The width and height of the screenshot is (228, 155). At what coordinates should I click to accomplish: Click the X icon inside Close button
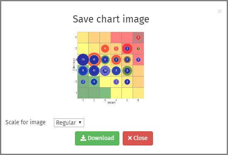click(130, 138)
